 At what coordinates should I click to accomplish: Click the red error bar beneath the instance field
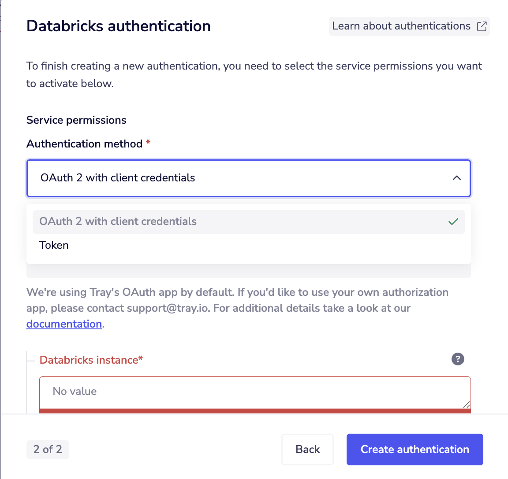point(255,411)
